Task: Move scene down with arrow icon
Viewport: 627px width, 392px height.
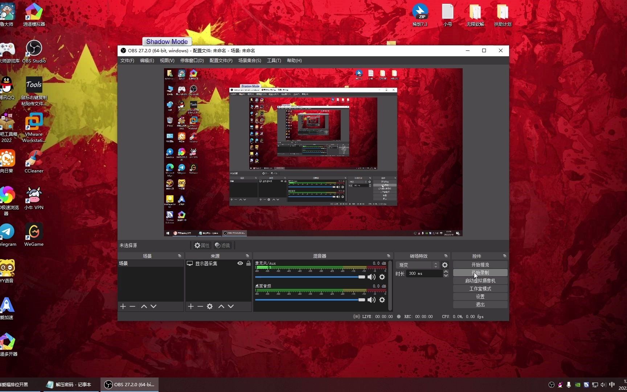Action: pyautogui.click(x=153, y=306)
